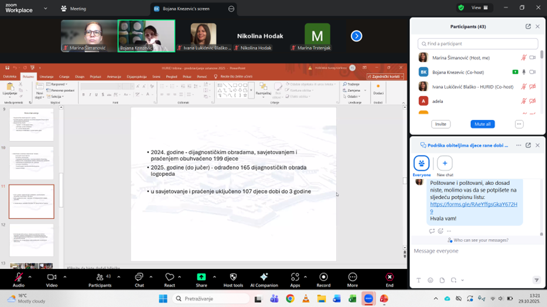Open the forms.gle link in chat
The width and height of the screenshot is (547, 307).
coord(473,208)
